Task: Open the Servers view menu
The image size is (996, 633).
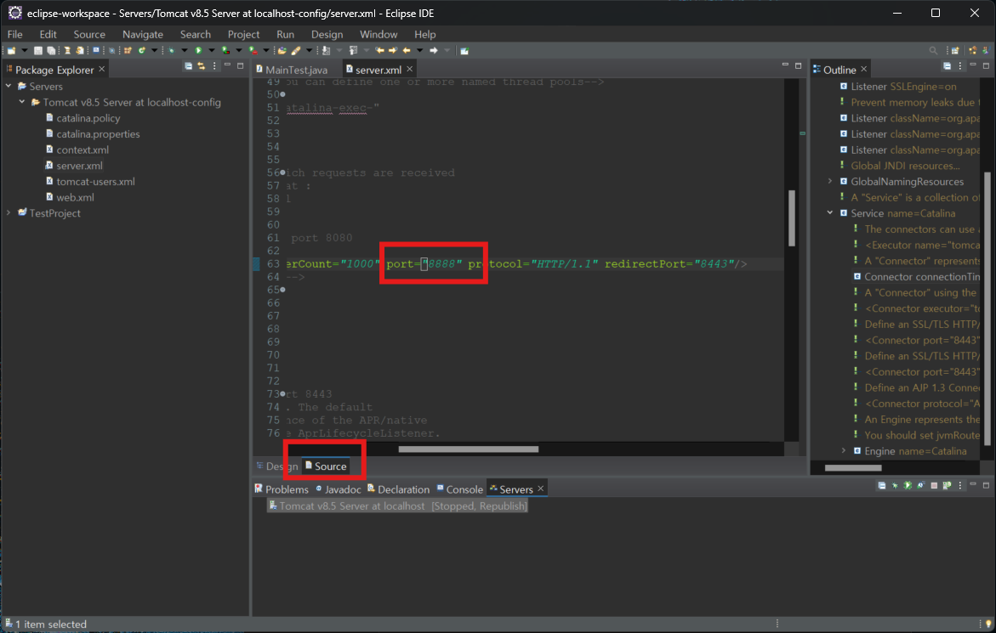Action: [x=959, y=485]
